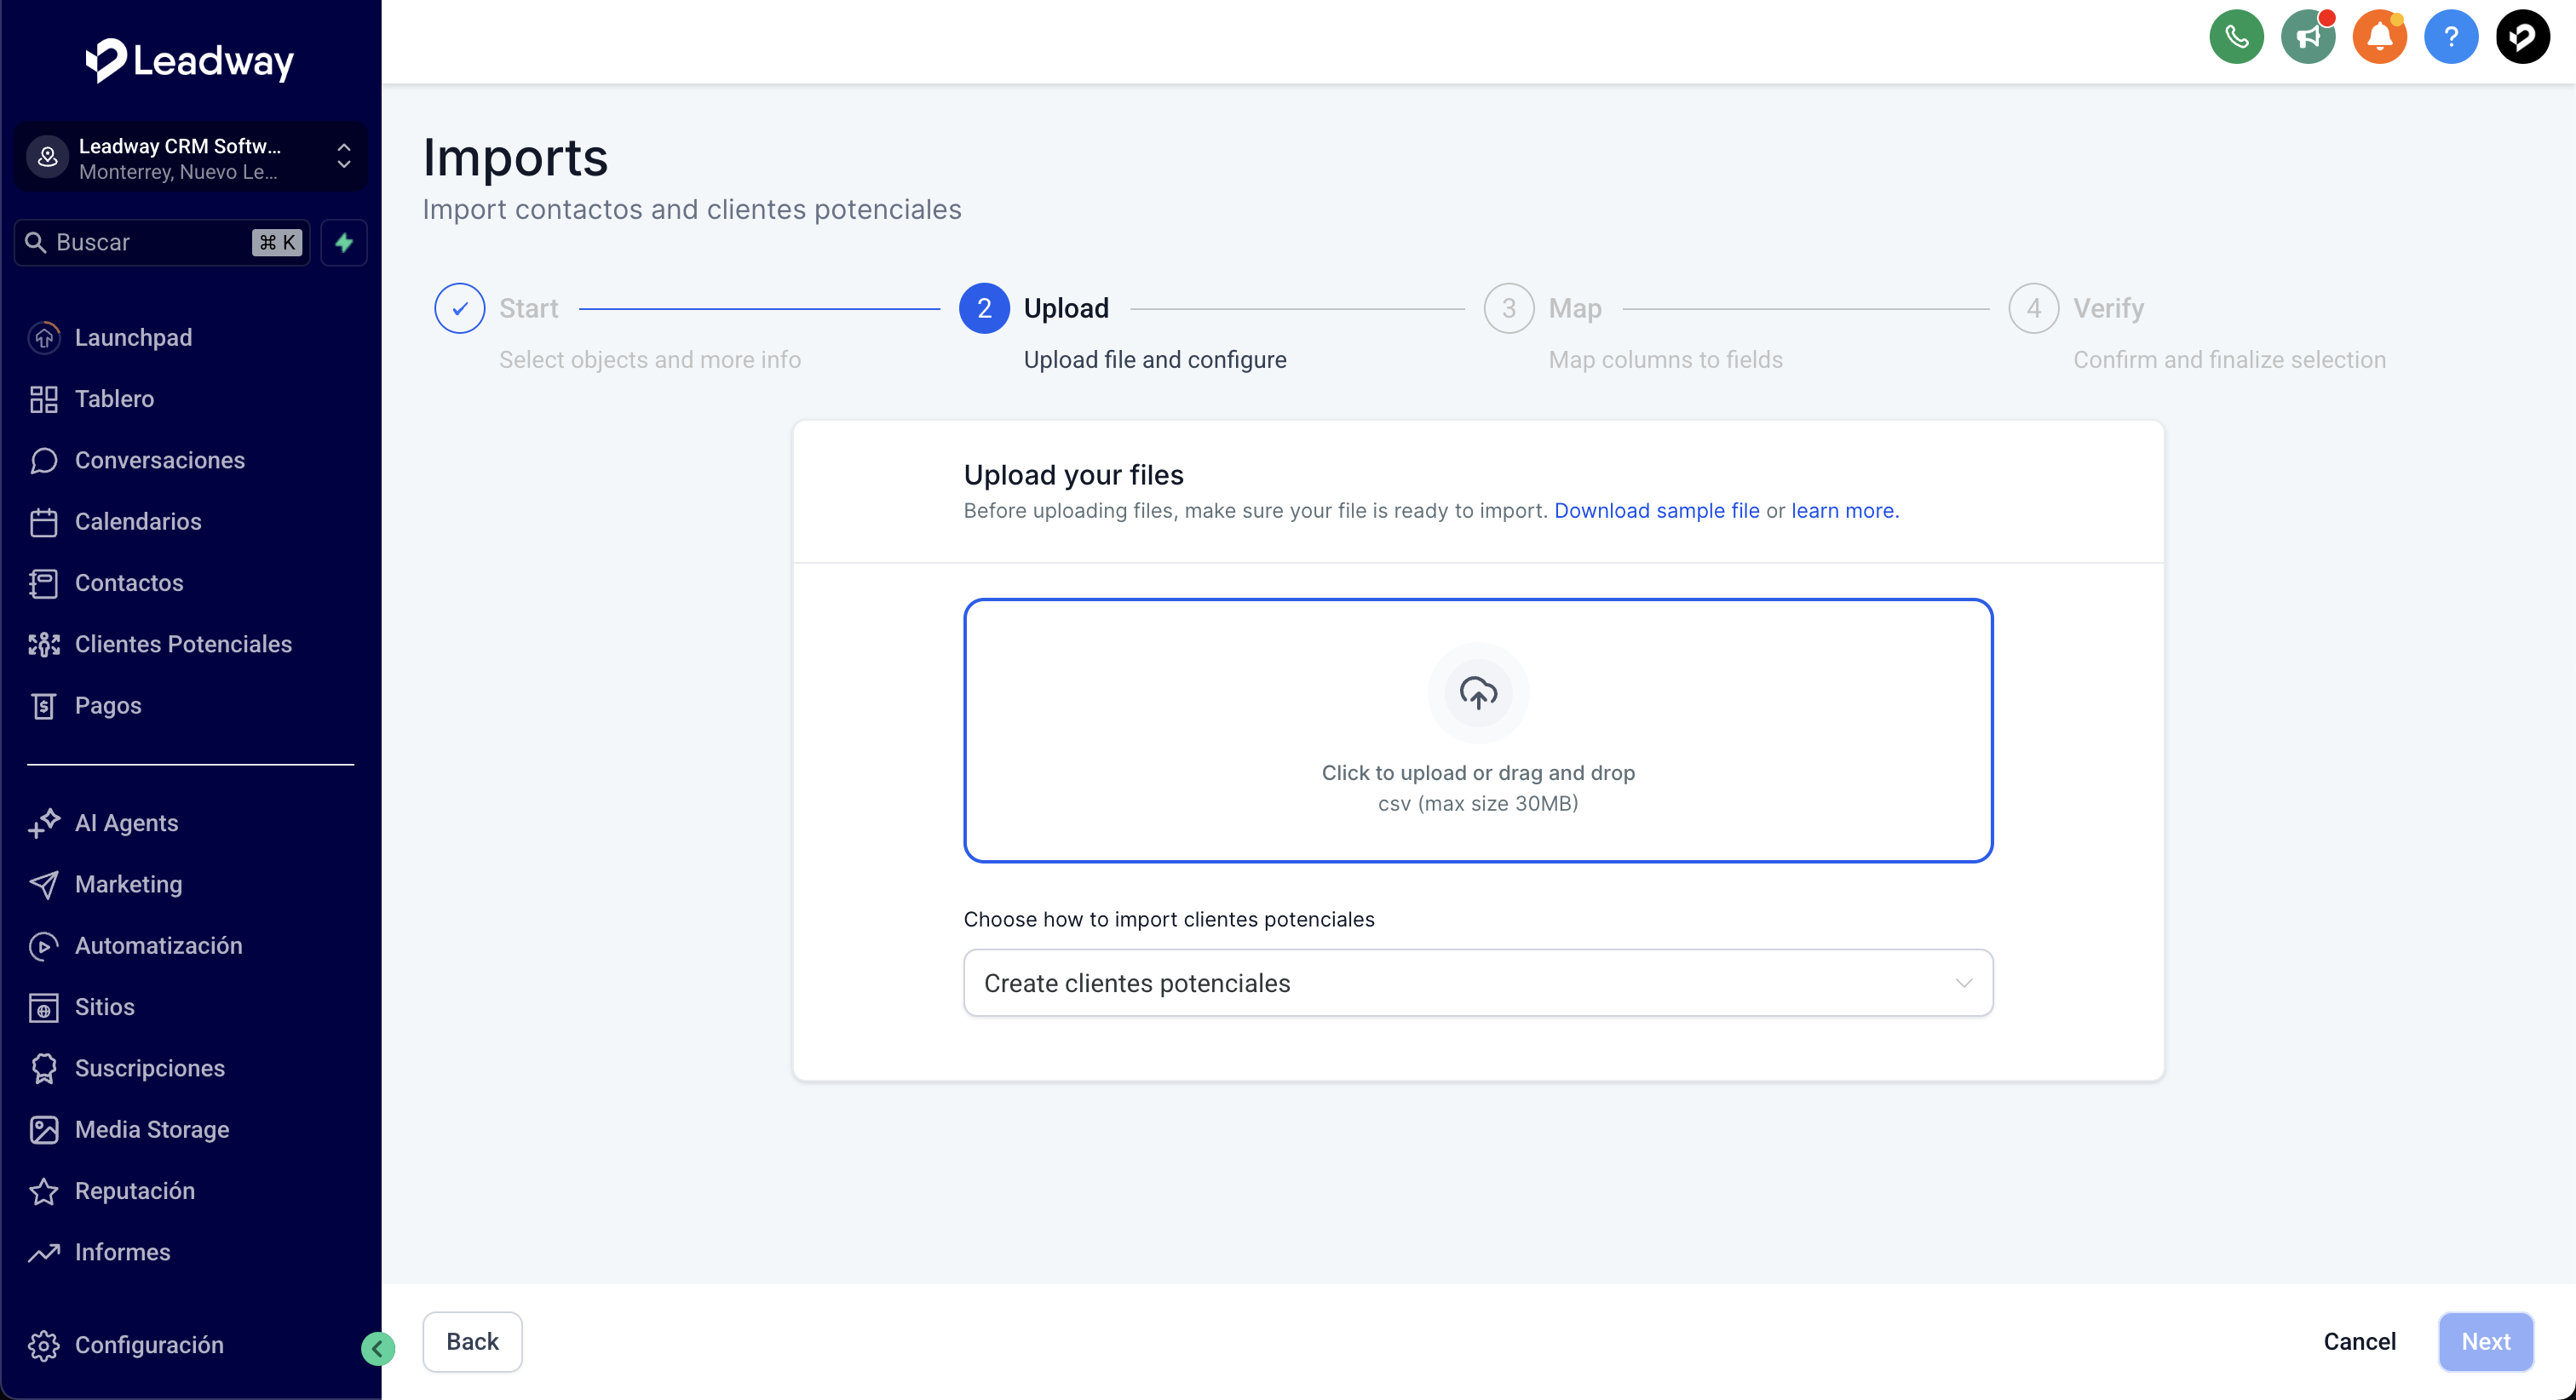
Task: Collapse sidebar with green arrow button
Action: click(378, 1348)
